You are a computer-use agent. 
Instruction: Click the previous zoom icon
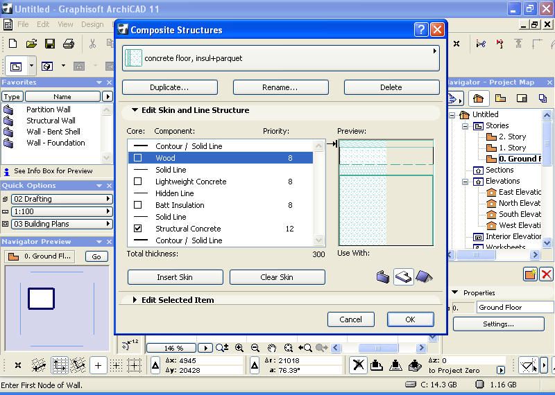pos(305,348)
